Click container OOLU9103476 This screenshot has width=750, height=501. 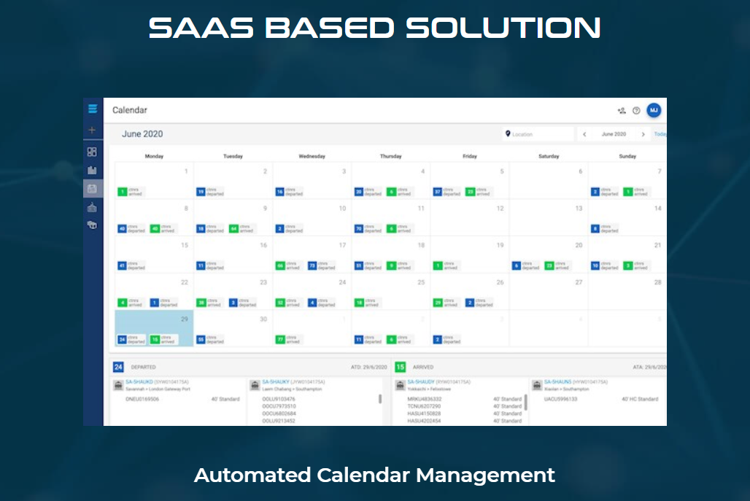pos(279,399)
